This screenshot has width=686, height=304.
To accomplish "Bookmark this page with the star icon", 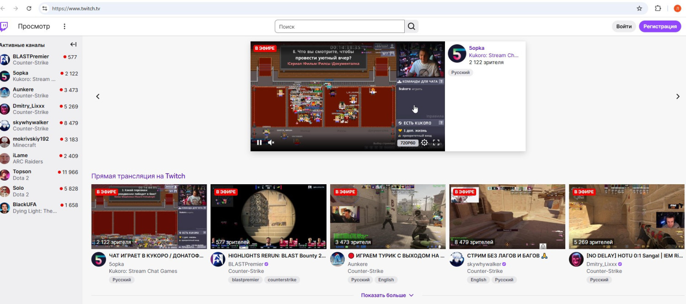I will tap(639, 8).
